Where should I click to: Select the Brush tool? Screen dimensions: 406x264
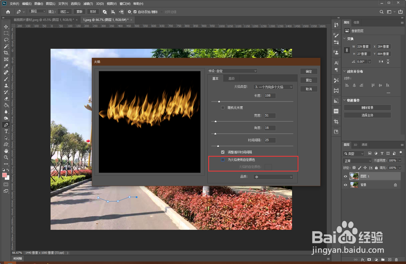click(6, 79)
